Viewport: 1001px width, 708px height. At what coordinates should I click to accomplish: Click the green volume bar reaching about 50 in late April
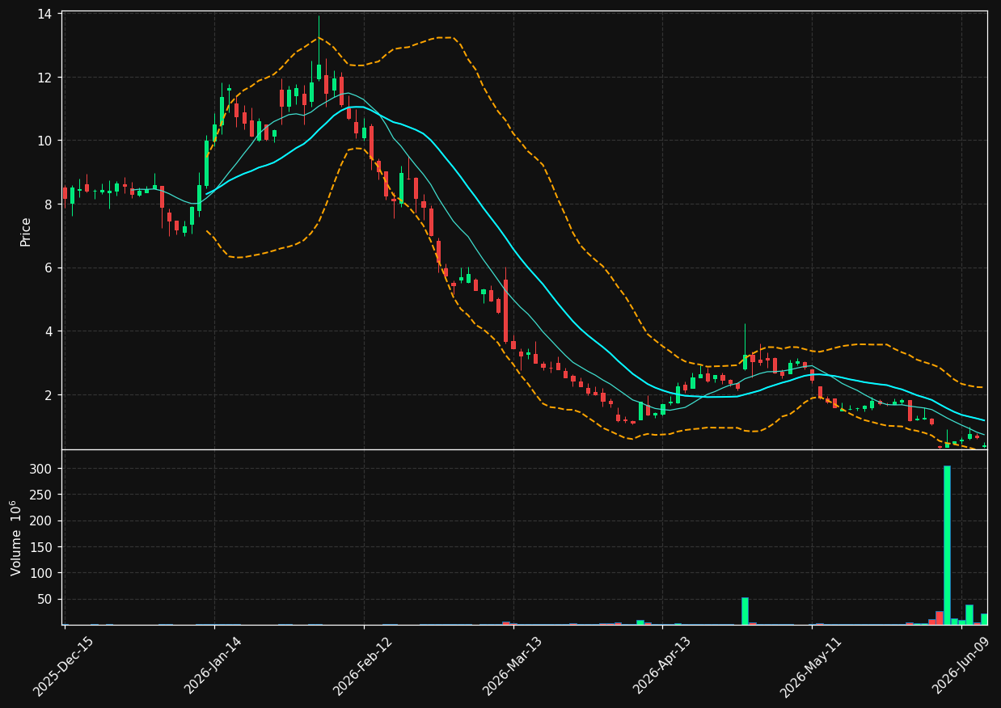click(745, 611)
